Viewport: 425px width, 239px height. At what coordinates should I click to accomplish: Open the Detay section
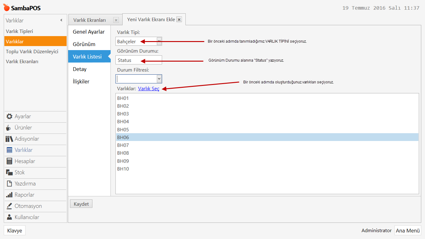[89, 69]
